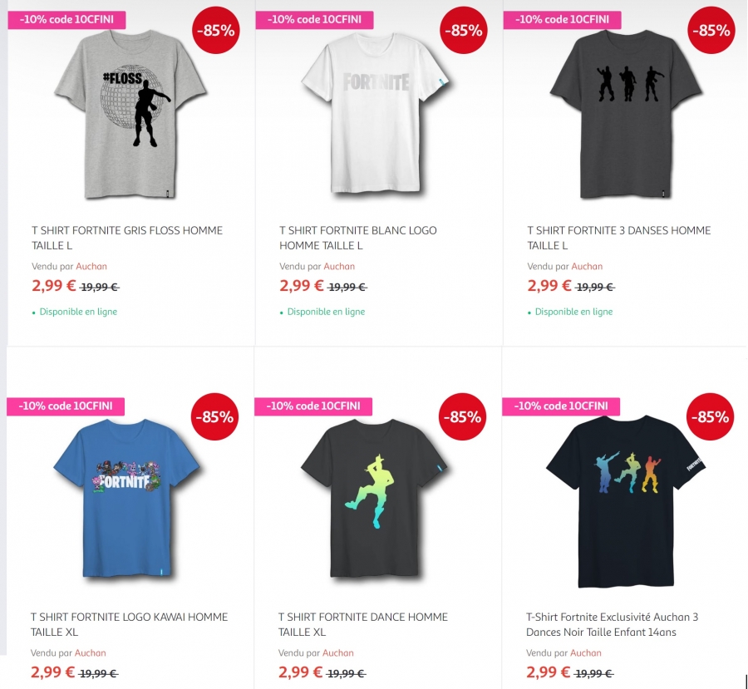
Task: Open T-Shirt Fortnite Exclusivité Auchan title
Action: 612,624
